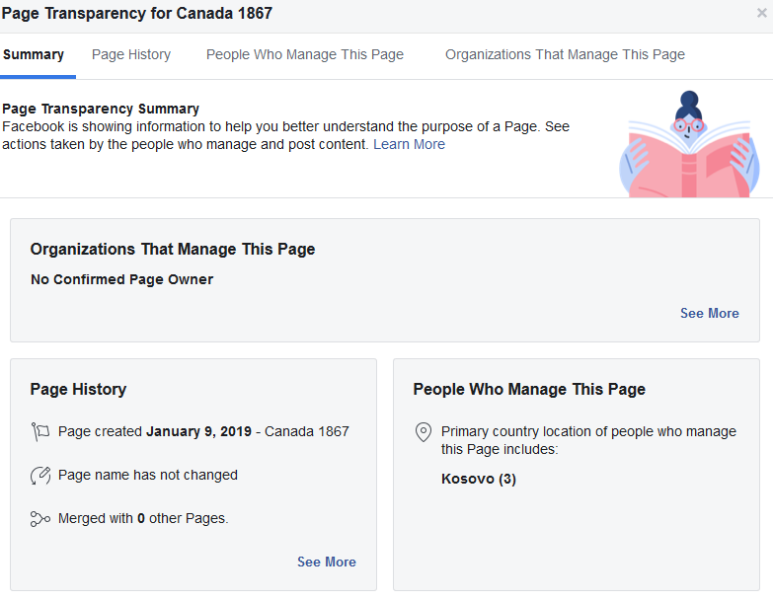This screenshot has height=601, width=773.
Task: Click the No Confirmed Page Owner text
Action: tap(121, 279)
